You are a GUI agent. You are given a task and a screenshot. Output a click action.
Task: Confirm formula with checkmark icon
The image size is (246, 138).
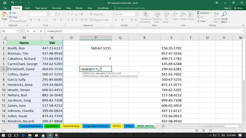click(35, 31)
